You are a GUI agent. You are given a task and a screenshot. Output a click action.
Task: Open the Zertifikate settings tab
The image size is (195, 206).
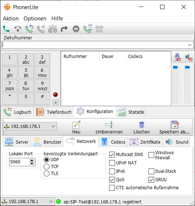145,142
